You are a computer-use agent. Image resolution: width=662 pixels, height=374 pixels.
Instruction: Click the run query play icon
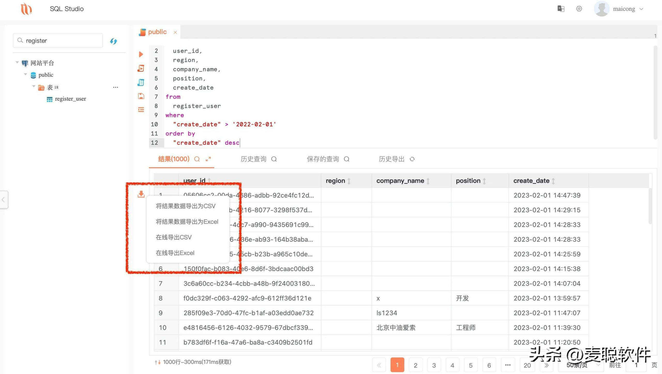pos(141,54)
